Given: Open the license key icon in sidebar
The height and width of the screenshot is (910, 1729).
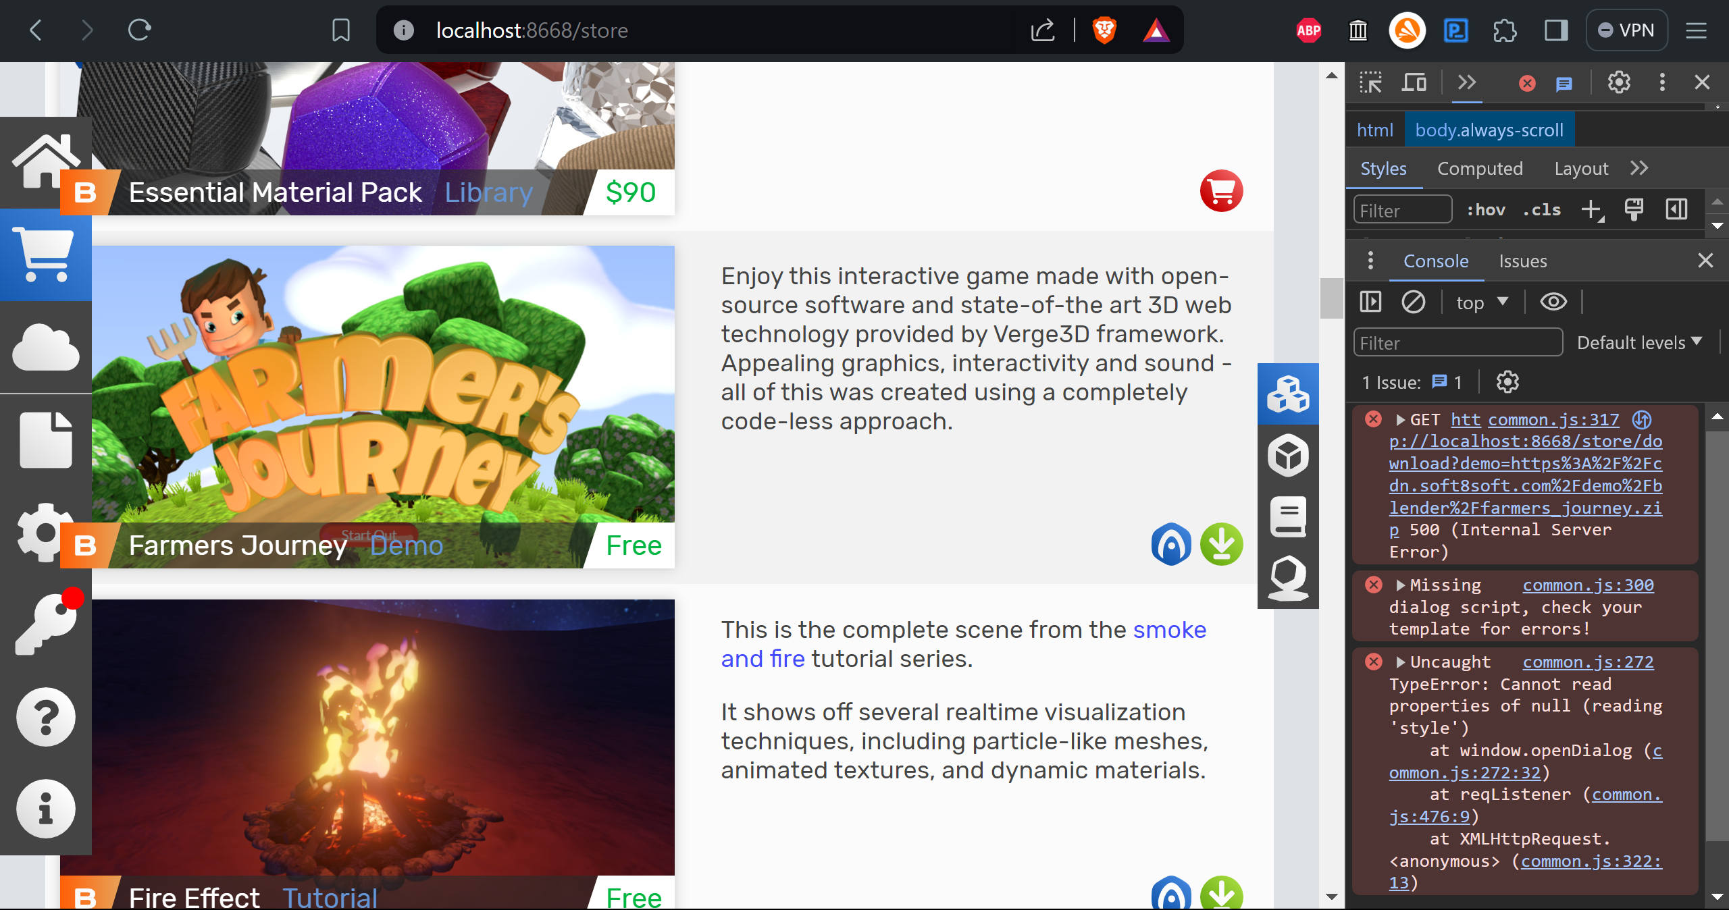Looking at the screenshot, I should pos(45,624).
